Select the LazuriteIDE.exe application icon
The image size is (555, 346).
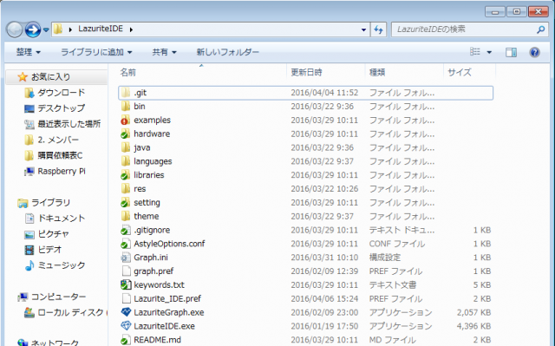126,326
